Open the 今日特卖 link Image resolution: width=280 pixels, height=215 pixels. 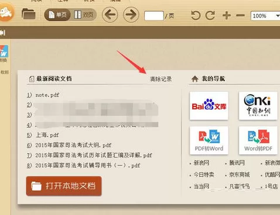204,175
